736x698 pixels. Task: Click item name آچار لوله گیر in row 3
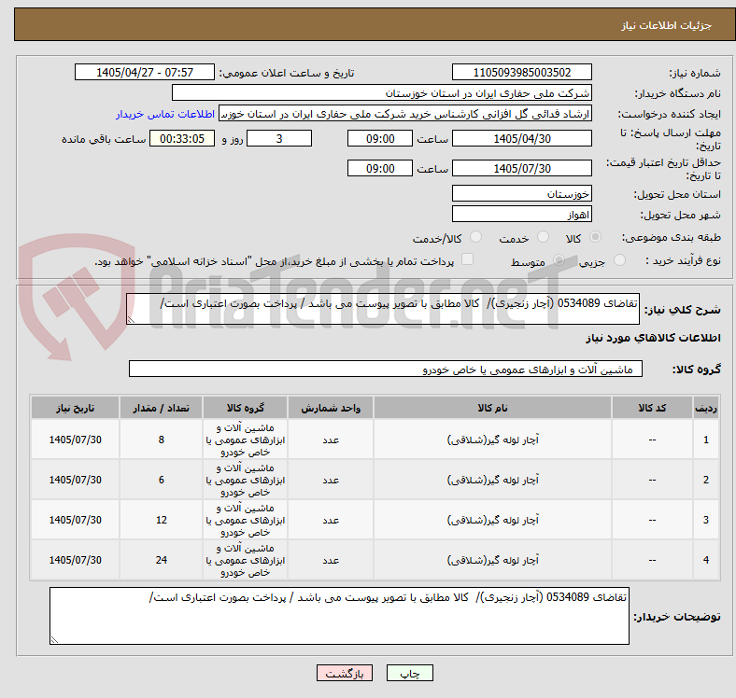492,520
